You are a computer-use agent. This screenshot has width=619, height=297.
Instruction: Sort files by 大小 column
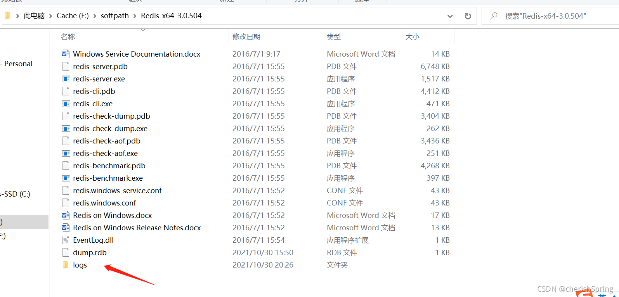(x=413, y=37)
